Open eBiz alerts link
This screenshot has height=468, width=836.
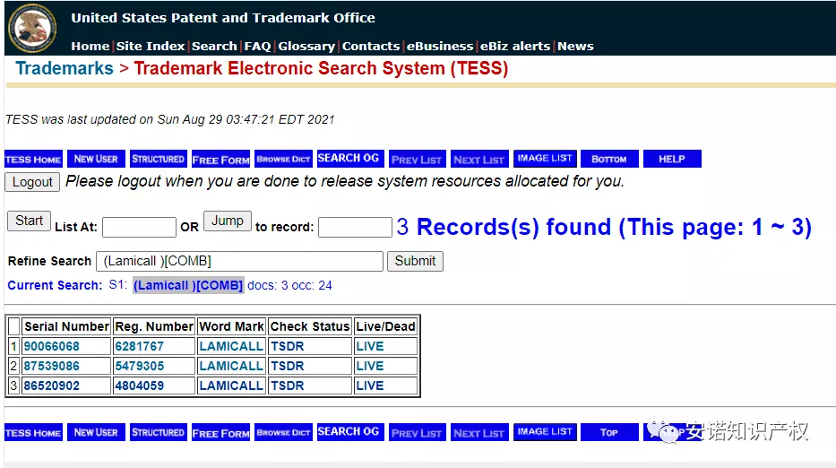pyautogui.click(x=515, y=47)
